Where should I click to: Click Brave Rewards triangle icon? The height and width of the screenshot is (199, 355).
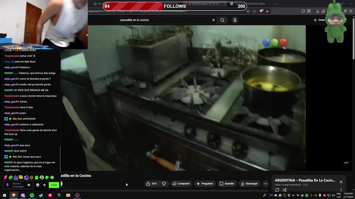[267, 11]
